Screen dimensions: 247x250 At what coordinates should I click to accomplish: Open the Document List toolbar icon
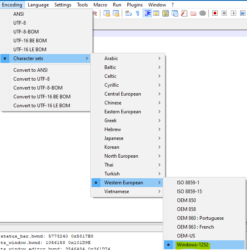(x=175, y=13)
